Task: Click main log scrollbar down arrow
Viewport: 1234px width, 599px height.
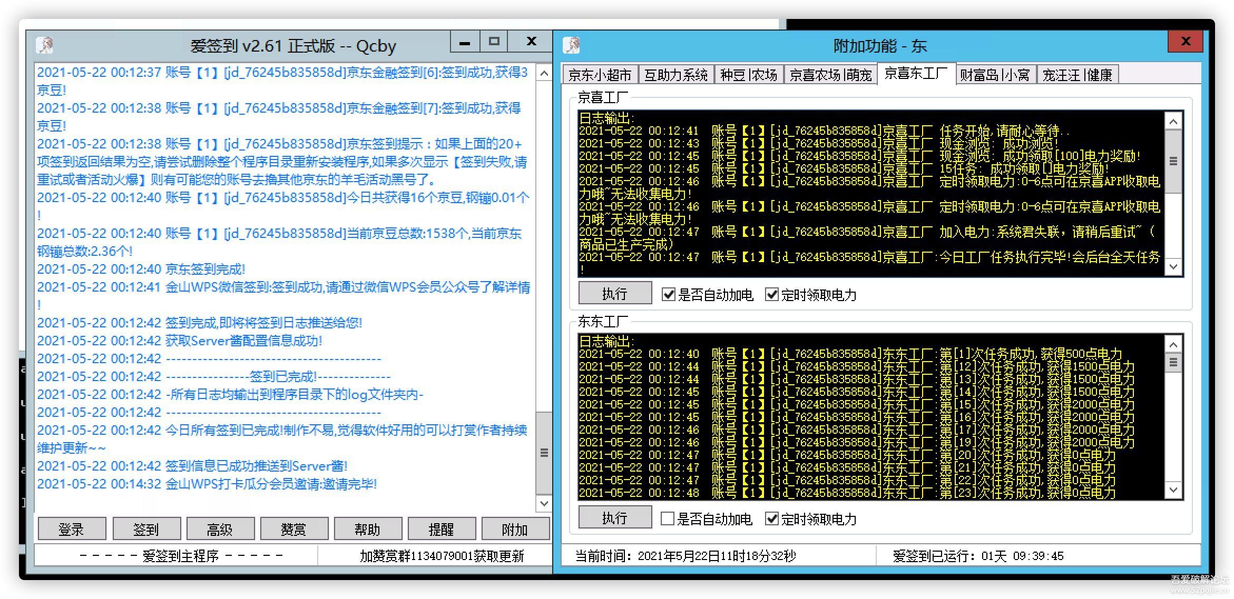Action: point(544,504)
